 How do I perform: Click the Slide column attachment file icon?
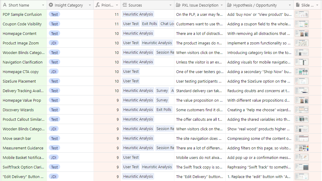[298, 5]
